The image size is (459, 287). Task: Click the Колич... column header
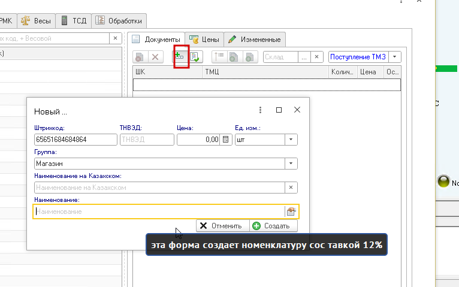pyautogui.click(x=343, y=72)
